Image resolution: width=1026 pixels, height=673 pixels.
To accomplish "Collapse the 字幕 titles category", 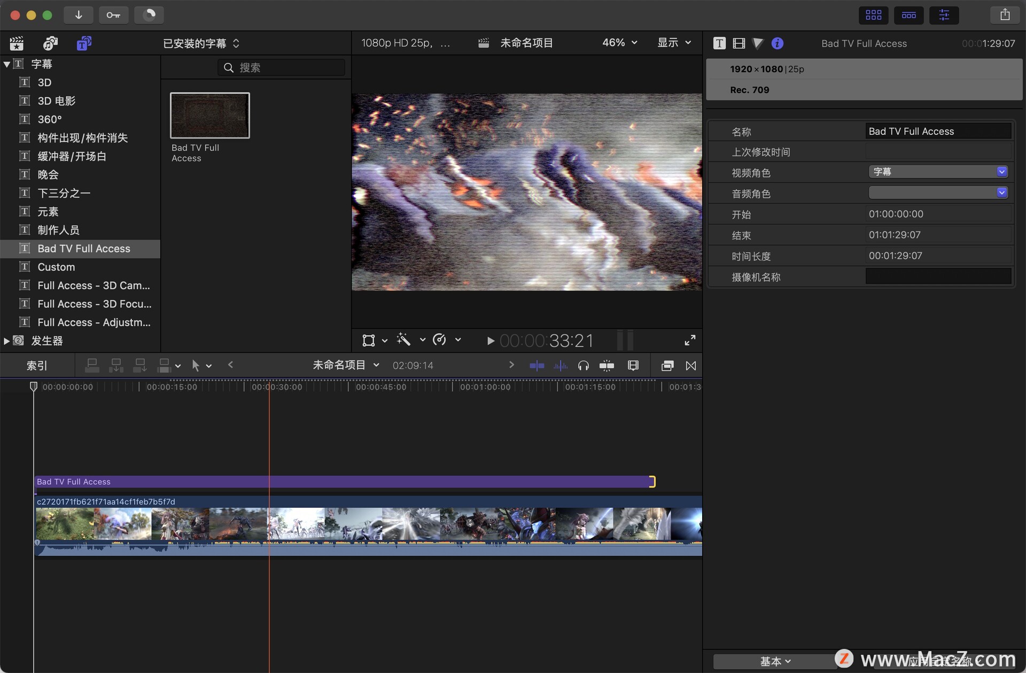I will 7,64.
